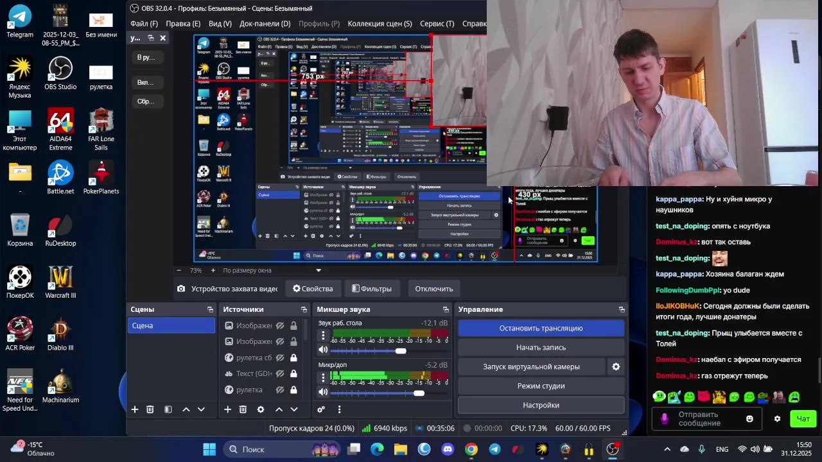Move the scene down in Сцены panel
The height and width of the screenshot is (462, 822).
pos(201,409)
